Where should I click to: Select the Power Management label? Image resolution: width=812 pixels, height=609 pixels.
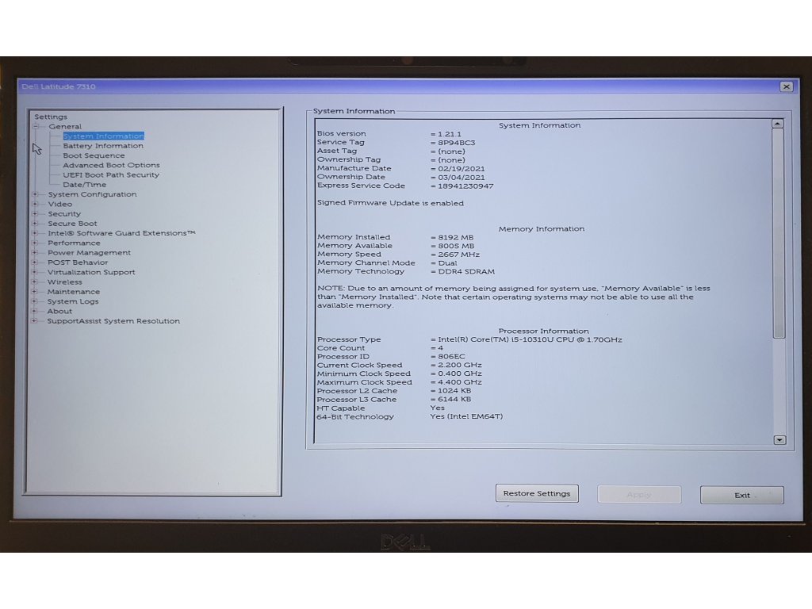click(x=89, y=253)
